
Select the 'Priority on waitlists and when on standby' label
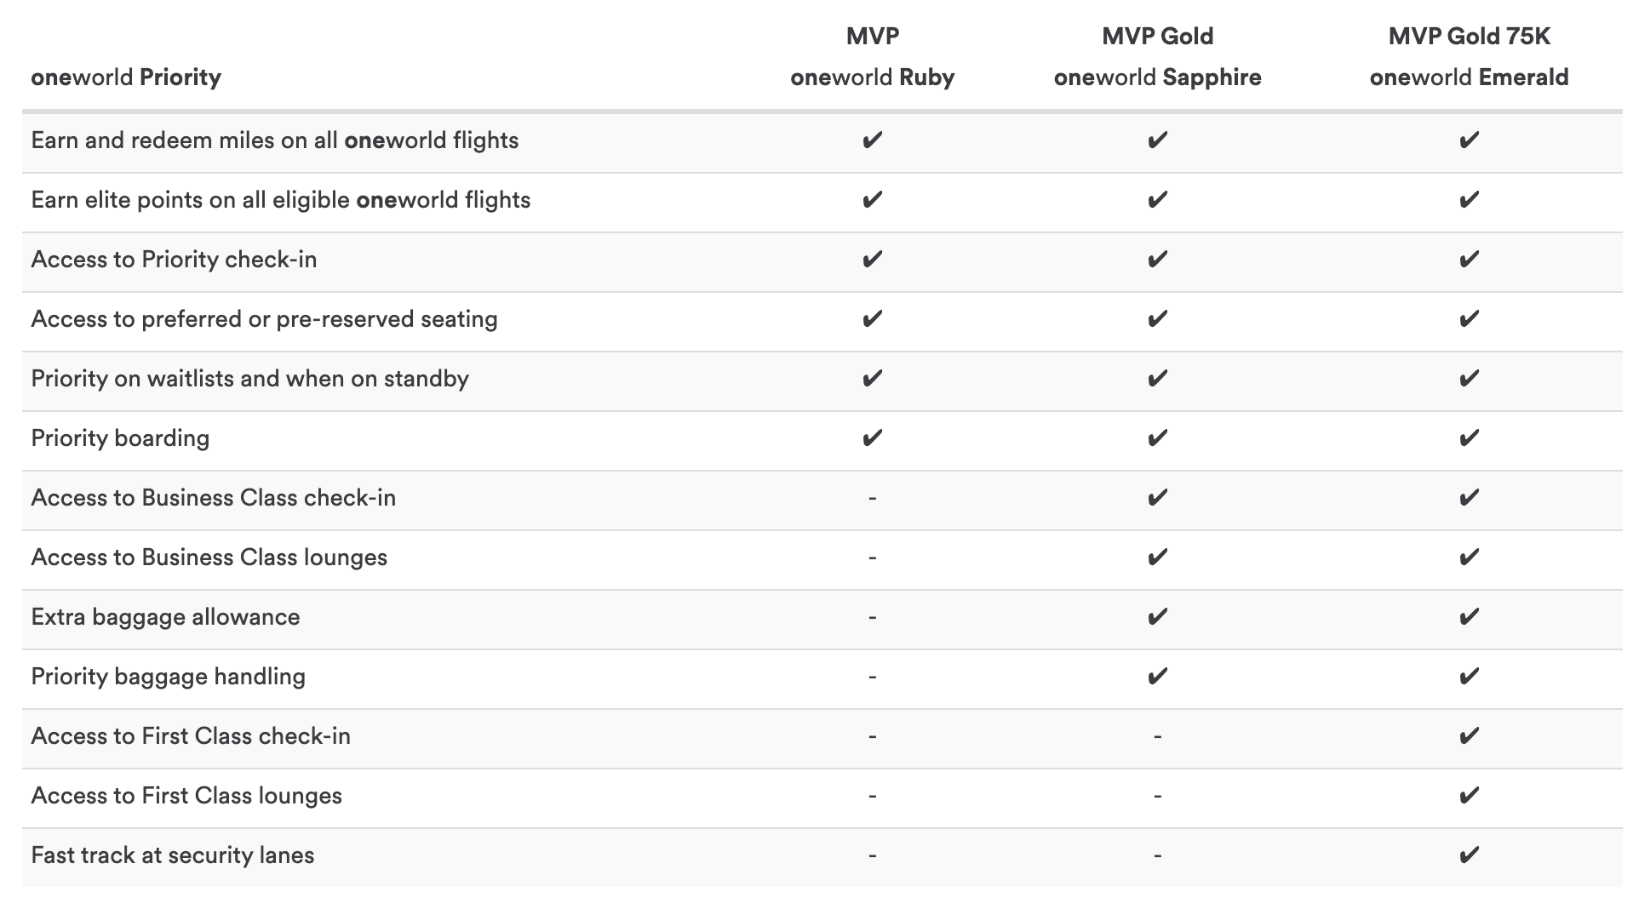(249, 379)
